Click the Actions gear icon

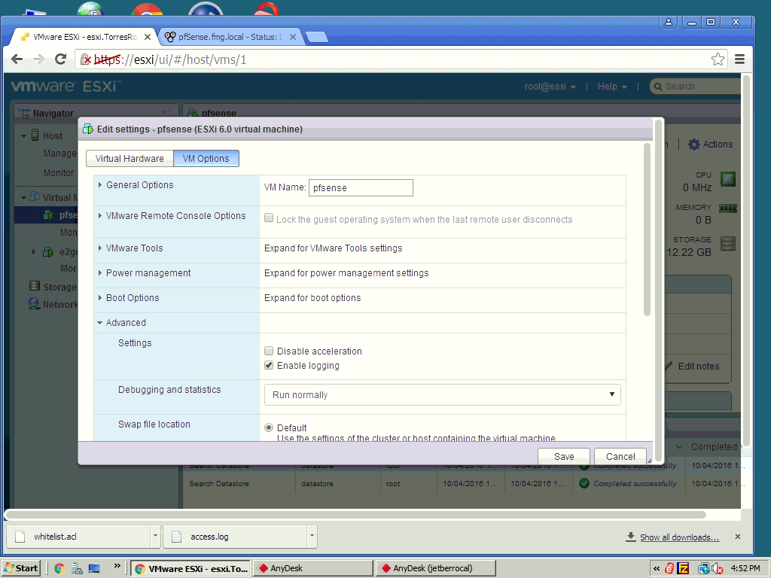(693, 144)
